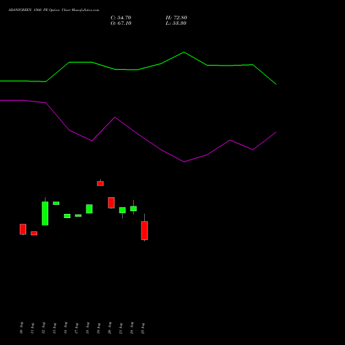
Task: Click the high value H: 72.80
Action: click(x=176, y=18)
